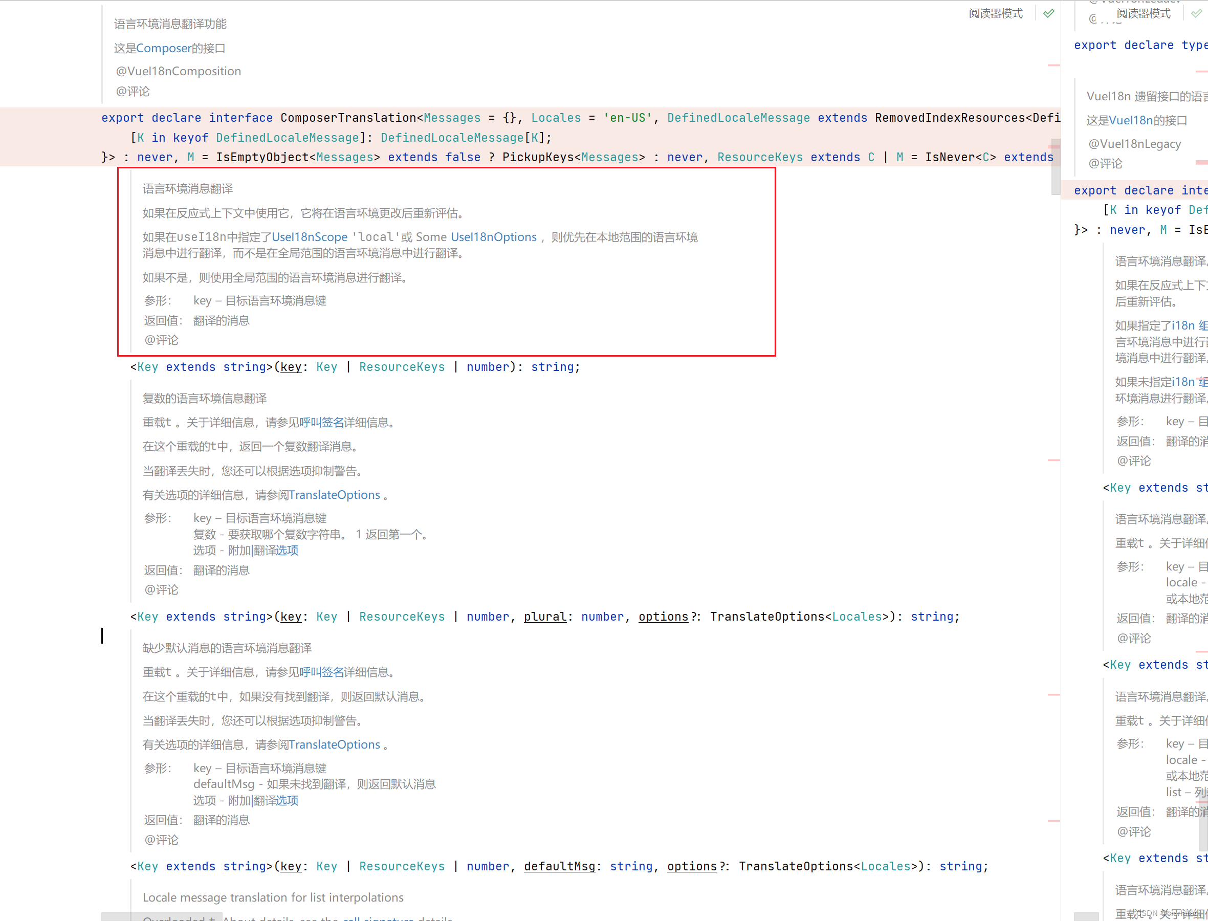Open TranslateOptions link in 缺少默认消息 section
This screenshot has width=1208, height=921.
(334, 745)
